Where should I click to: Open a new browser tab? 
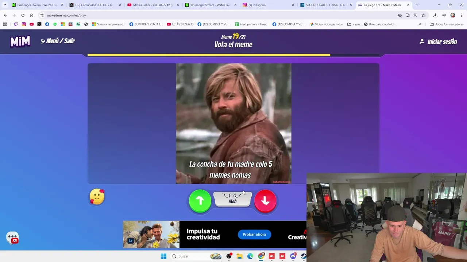(417, 5)
